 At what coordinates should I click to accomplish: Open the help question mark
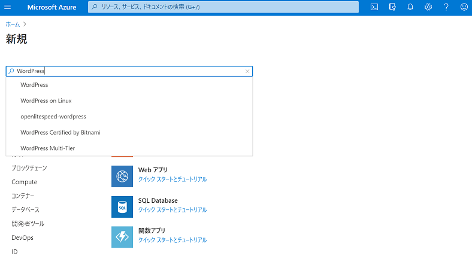click(446, 7)
